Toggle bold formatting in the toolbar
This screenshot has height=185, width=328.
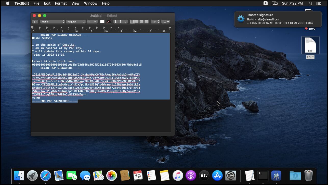coord(115,22)
